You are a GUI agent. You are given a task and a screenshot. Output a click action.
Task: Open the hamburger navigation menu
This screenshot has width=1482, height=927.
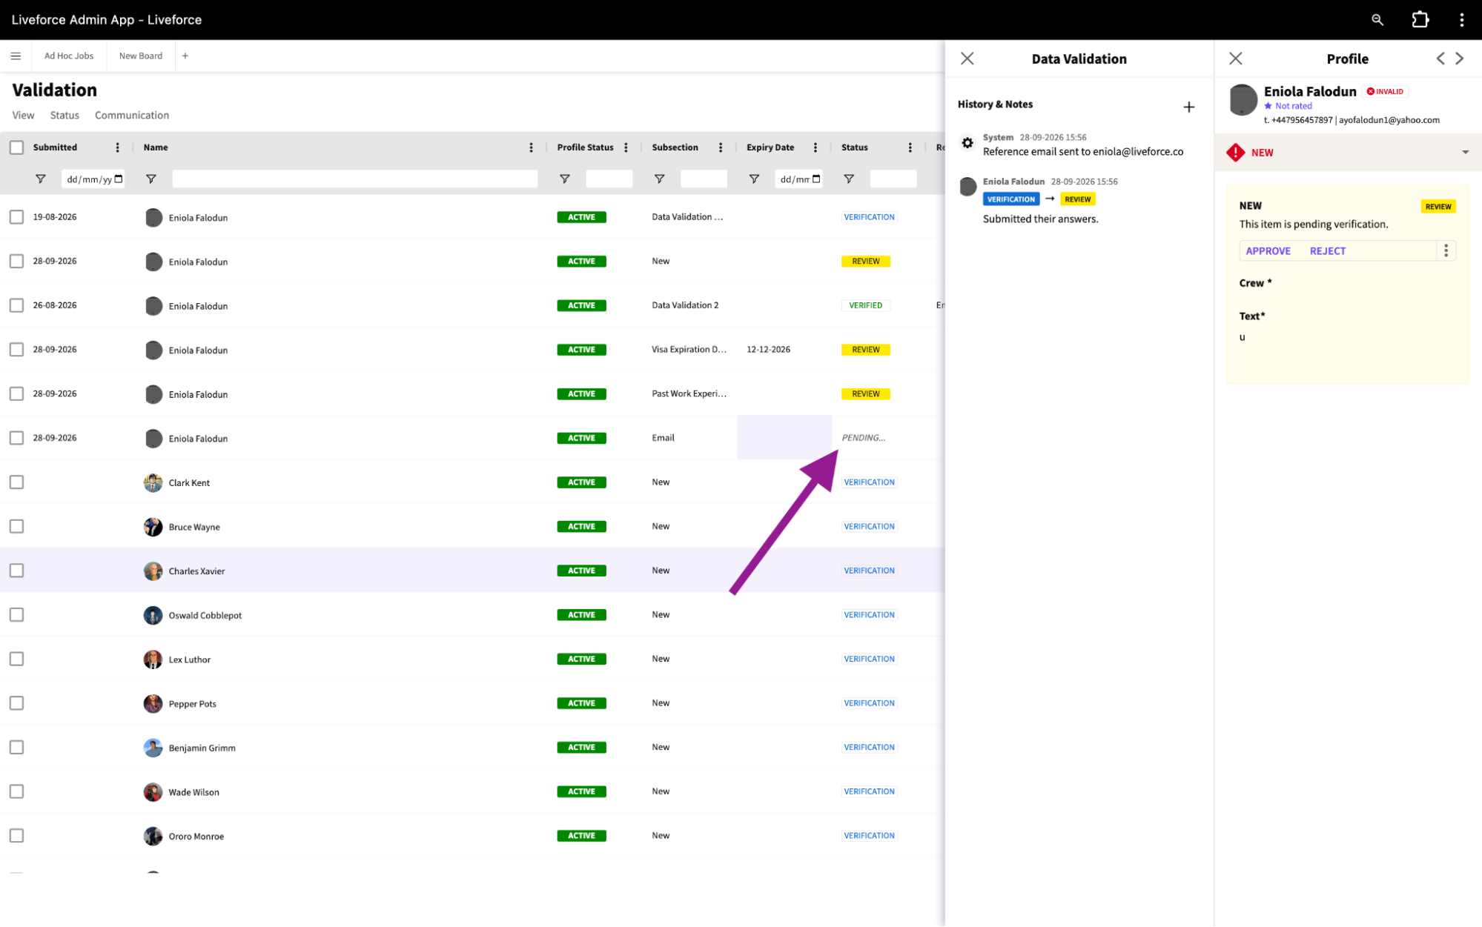tap(16, 56)
